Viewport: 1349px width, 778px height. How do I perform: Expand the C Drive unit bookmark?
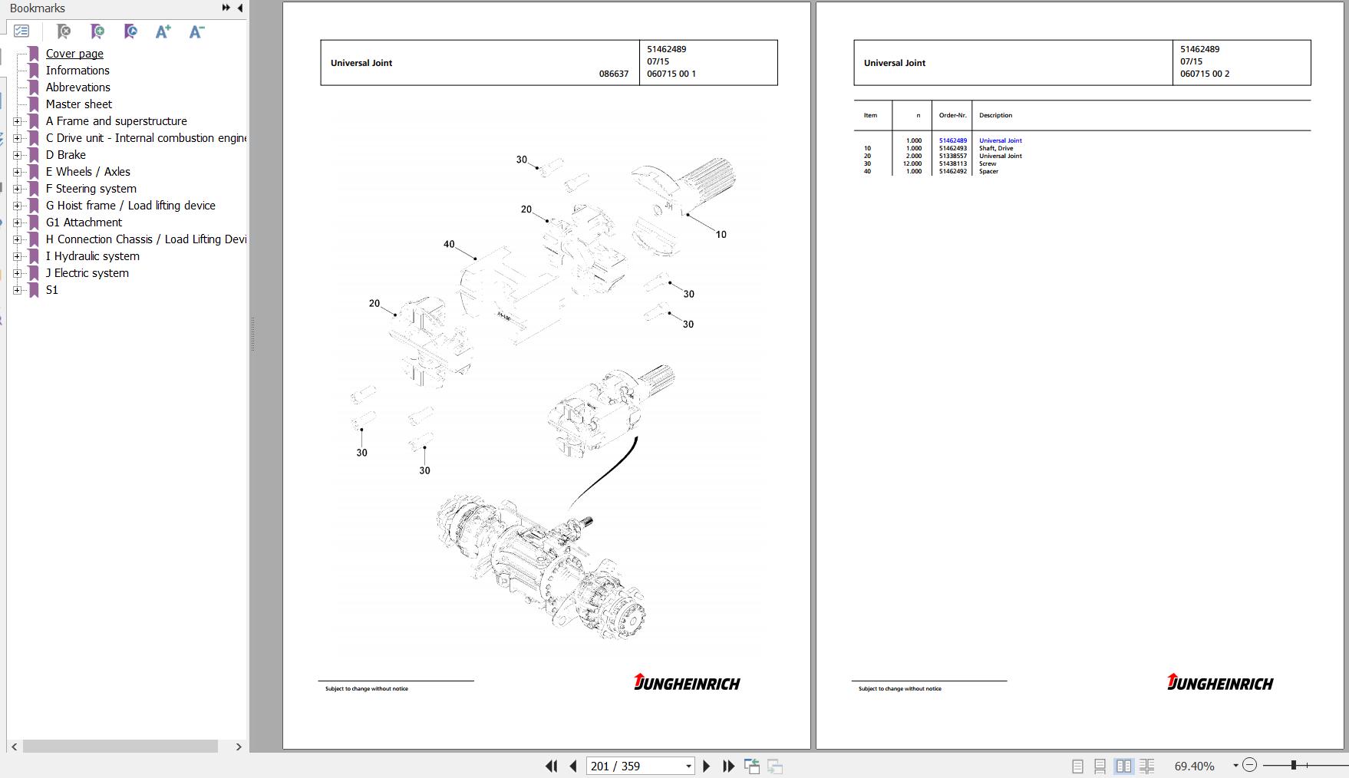coord(17,138)
